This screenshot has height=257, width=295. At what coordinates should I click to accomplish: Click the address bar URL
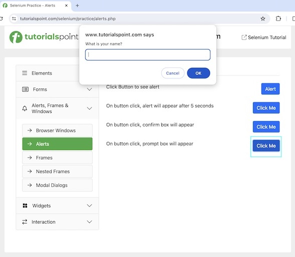point(68,18)
